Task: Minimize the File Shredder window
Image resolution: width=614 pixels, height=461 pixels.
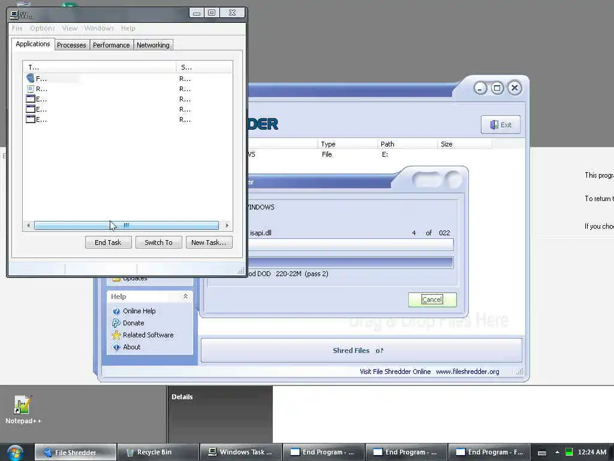Action: (480, 88)
